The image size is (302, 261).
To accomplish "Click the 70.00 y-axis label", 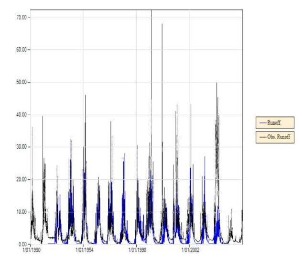I will click(22, 18).
